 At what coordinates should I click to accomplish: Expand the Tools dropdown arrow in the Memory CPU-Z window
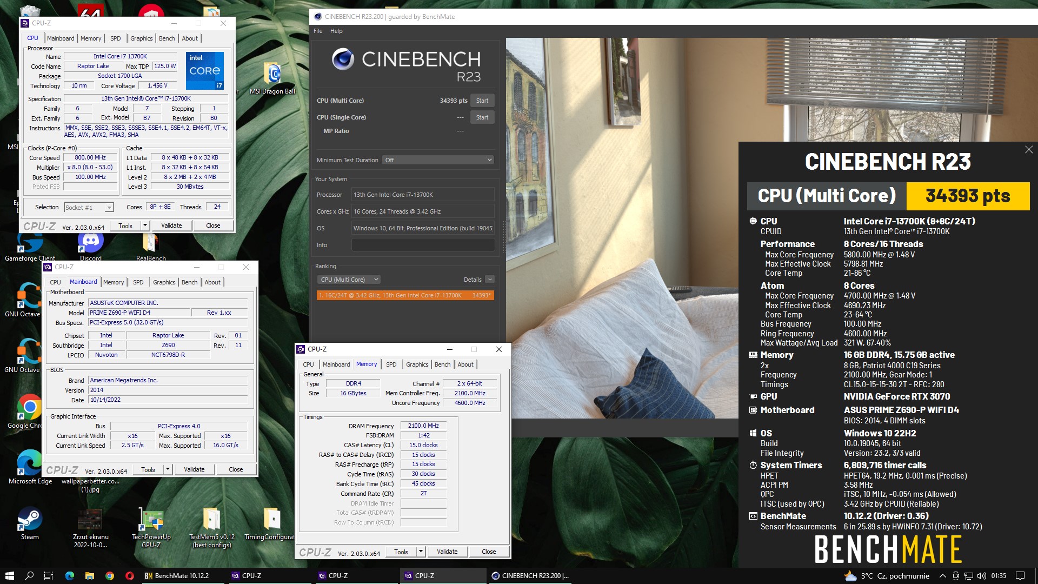[421, 552]
